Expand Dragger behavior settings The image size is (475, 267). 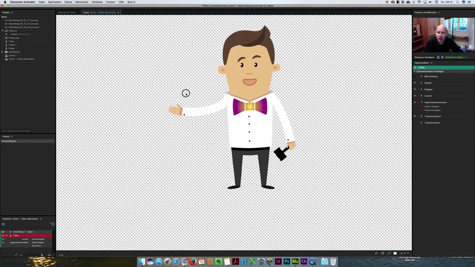coord(421,89)
